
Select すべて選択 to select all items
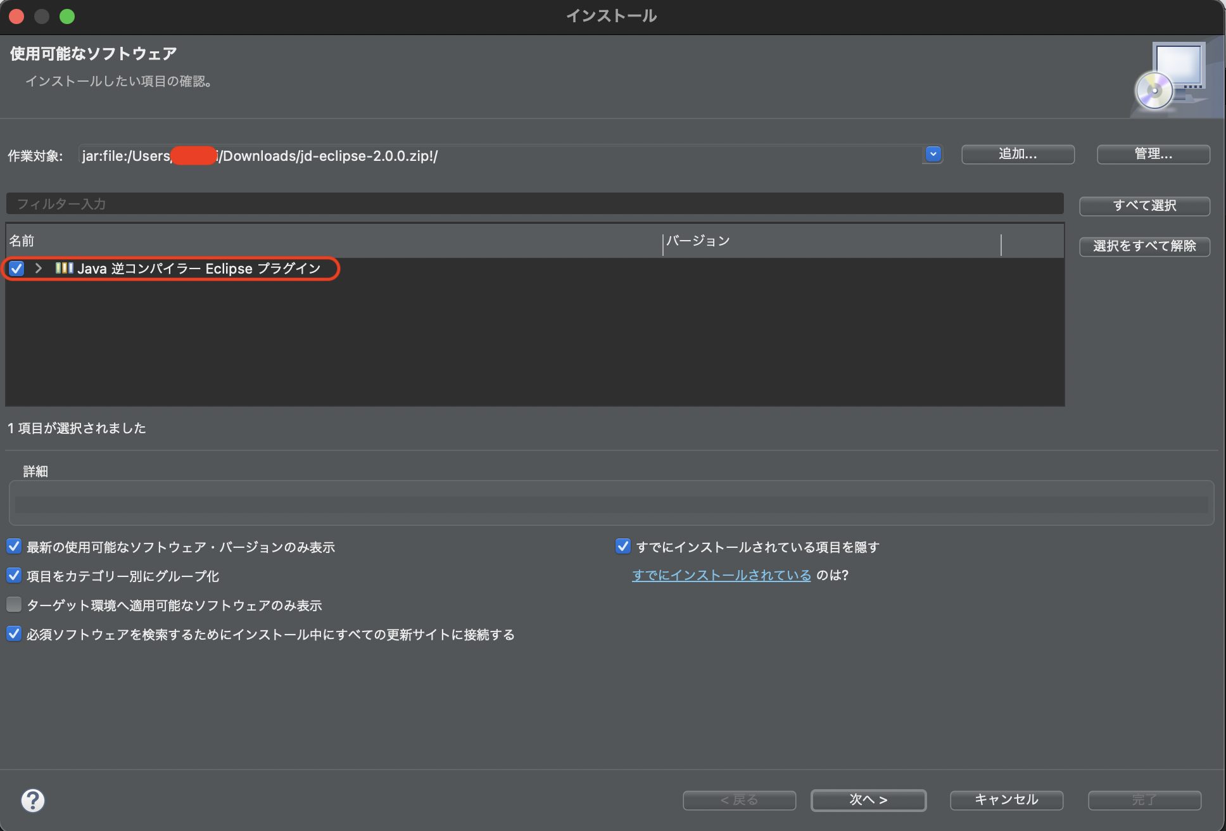point(1144,205)
